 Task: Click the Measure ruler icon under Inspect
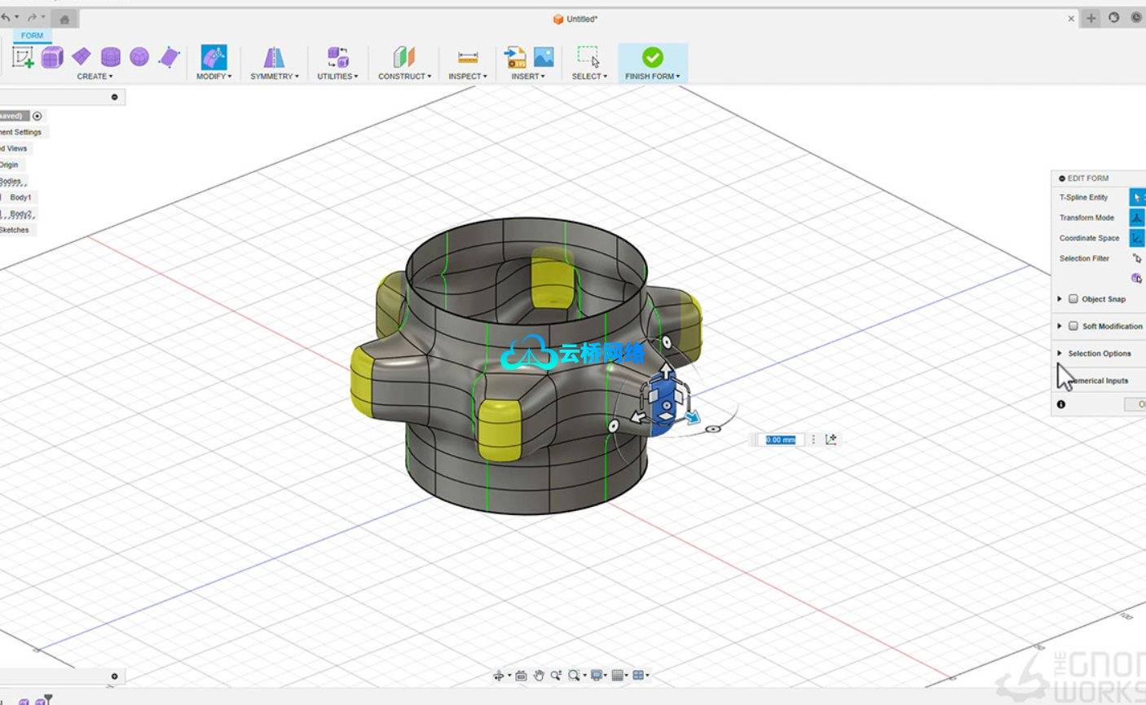[x=468, y=57]
